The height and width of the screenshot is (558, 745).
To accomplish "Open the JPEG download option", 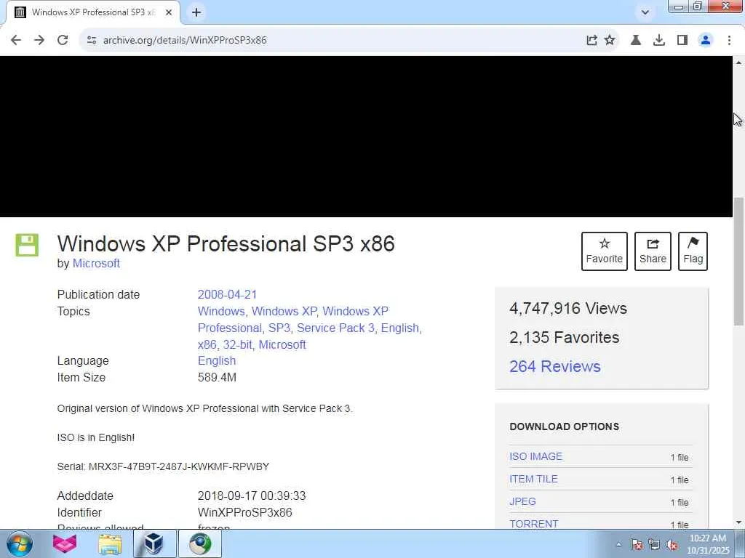I will click(x=522, y=501).
